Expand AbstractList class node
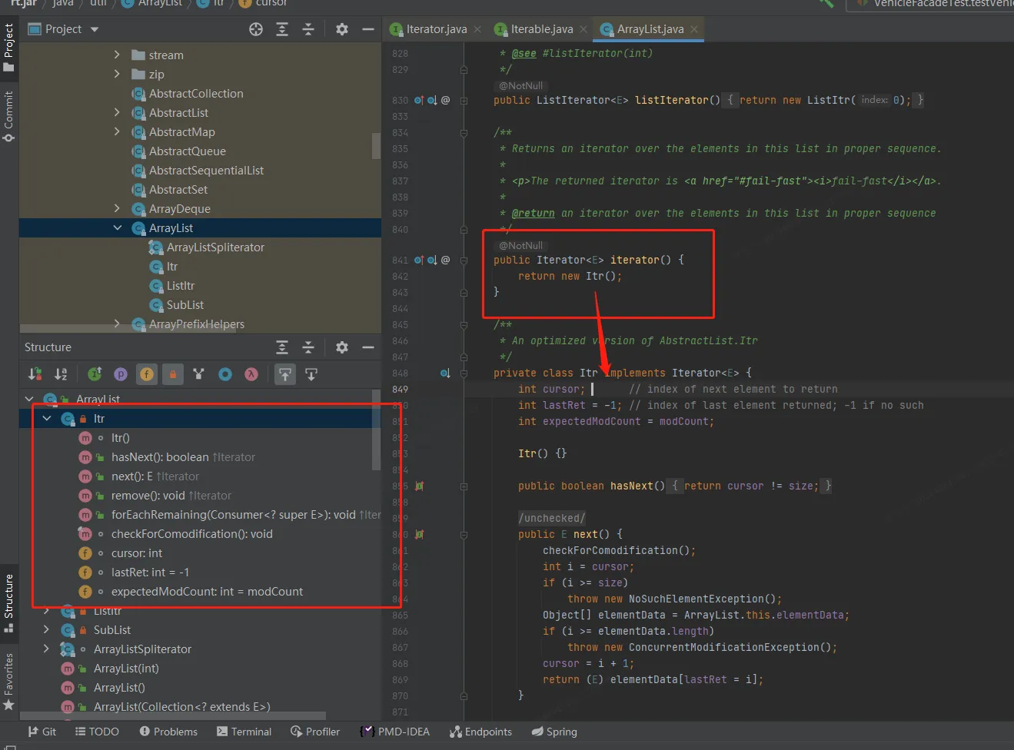Screen dimensions: 1014x750 tap(117, 112)
